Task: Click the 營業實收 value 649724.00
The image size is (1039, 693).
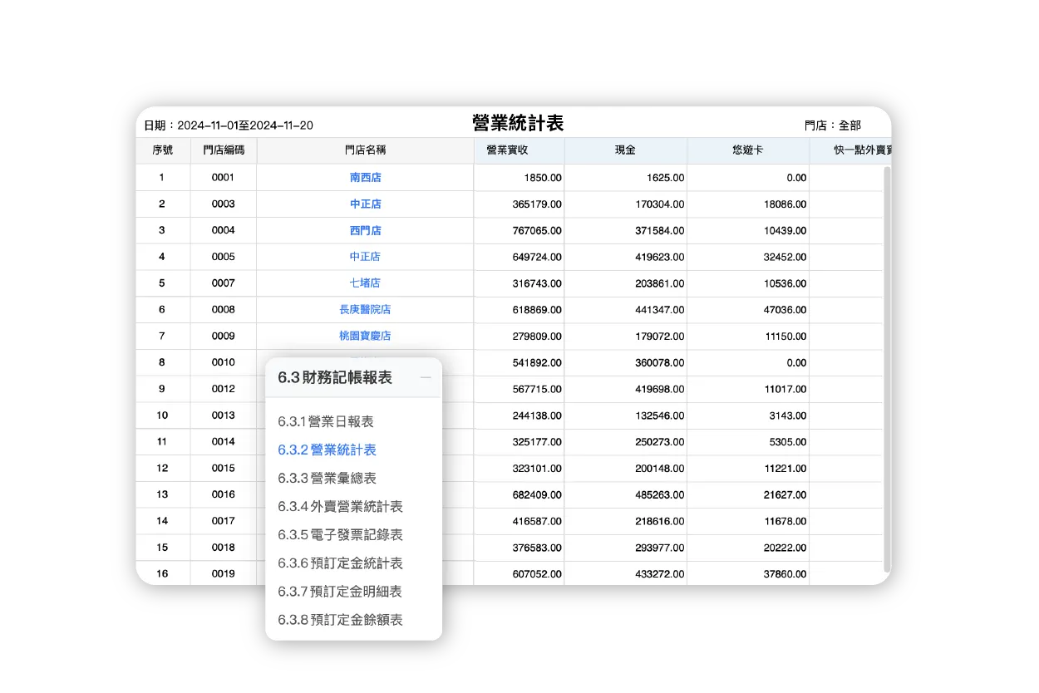Action: click(x=537, y=258)
